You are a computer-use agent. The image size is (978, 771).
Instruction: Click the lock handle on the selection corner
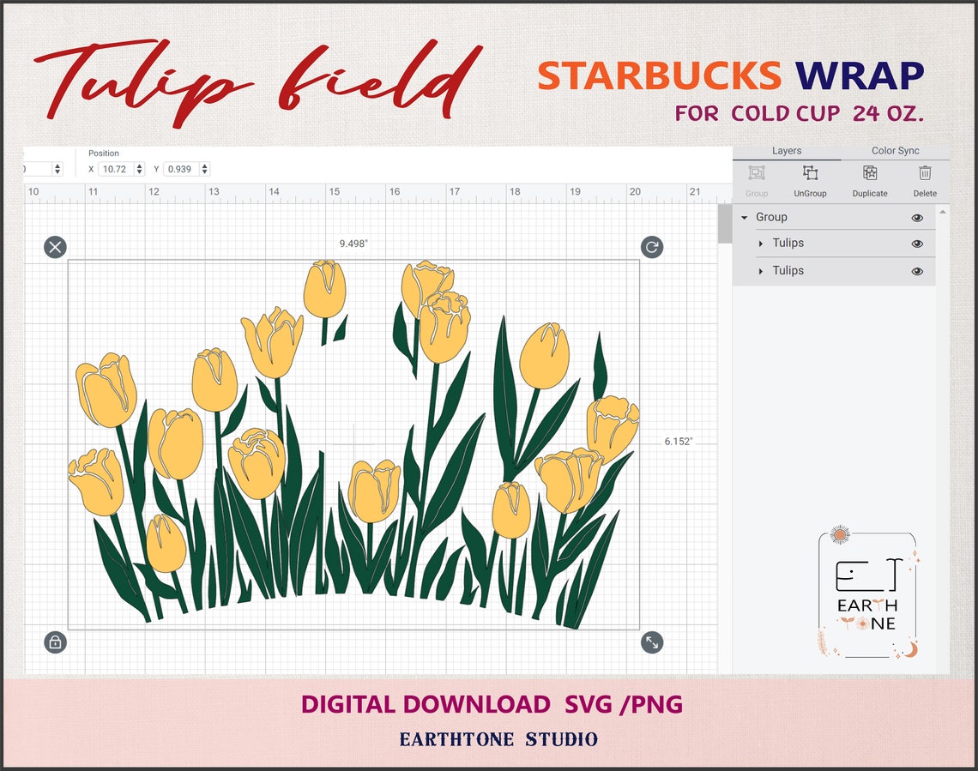point(54,641)
